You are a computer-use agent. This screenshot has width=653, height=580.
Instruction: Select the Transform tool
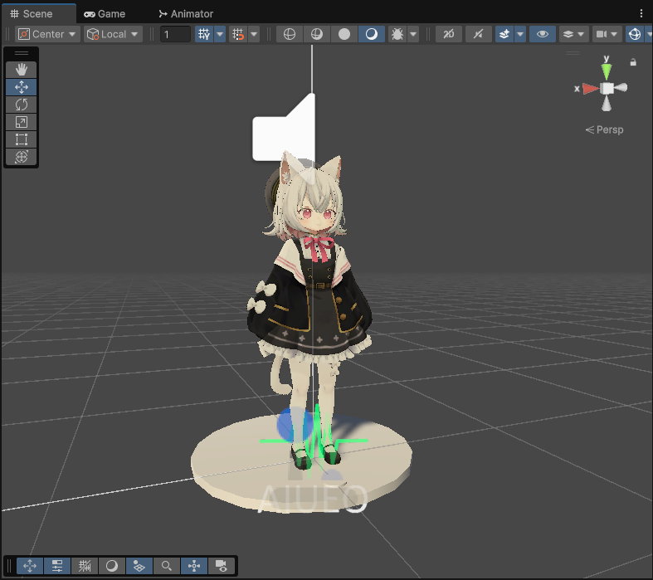[22, 157]
